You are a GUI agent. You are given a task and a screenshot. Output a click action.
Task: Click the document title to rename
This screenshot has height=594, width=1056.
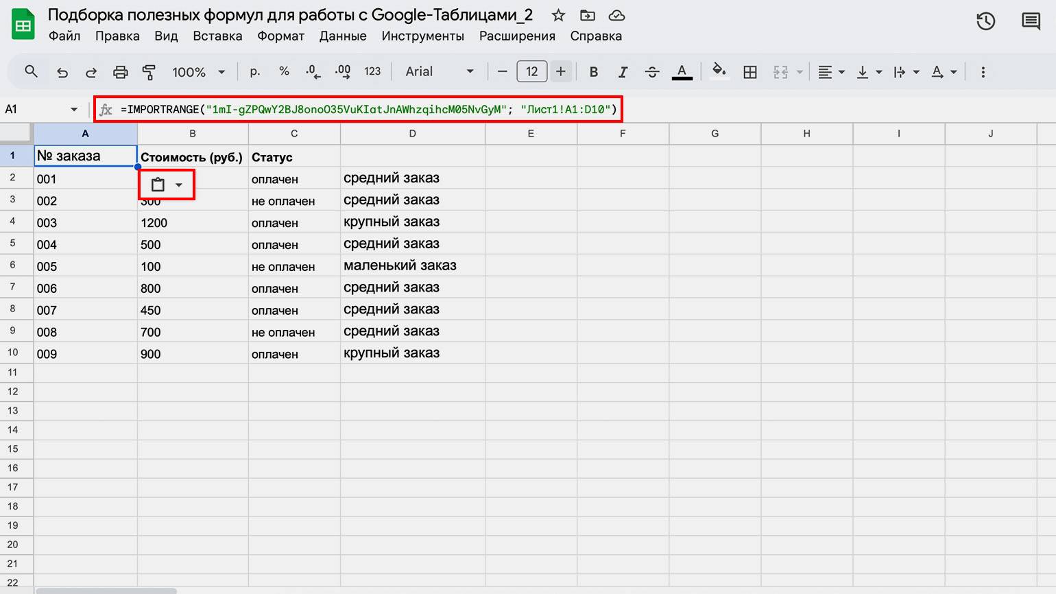point(290,15)
